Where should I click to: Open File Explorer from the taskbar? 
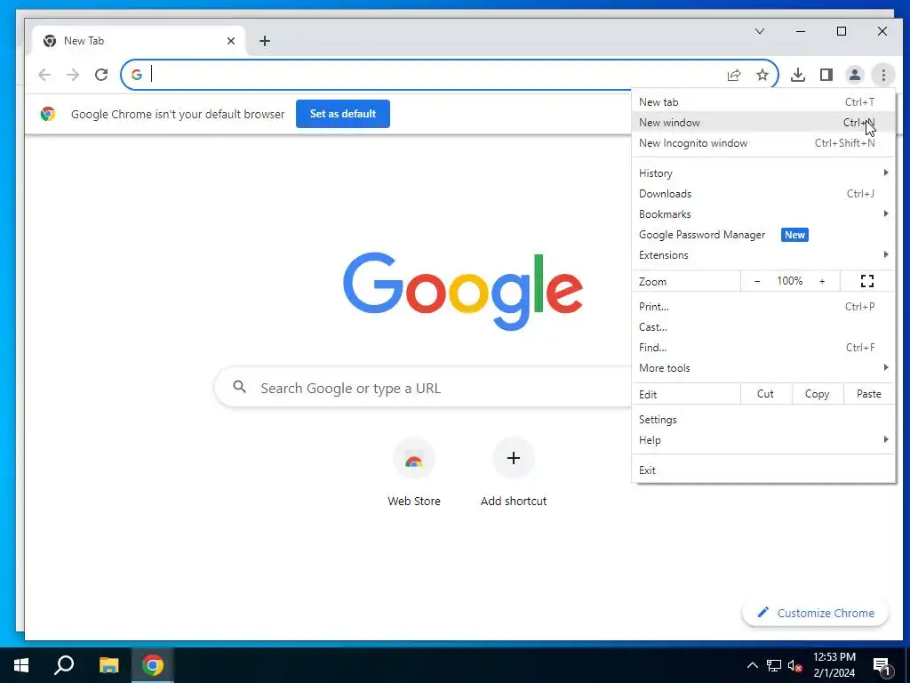click(x=108, y=665)
